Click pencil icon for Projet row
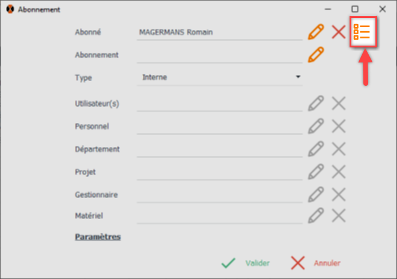 click(x=316, y=172)
